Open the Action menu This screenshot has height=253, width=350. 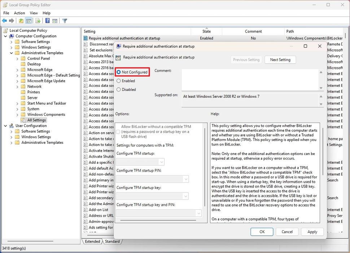coord(19,13)
